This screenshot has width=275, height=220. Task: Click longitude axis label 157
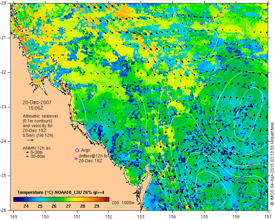[268, 217]
